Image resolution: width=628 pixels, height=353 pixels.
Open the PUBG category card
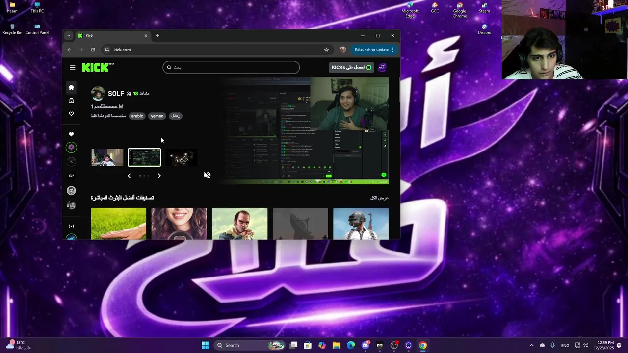pos(361,224)
